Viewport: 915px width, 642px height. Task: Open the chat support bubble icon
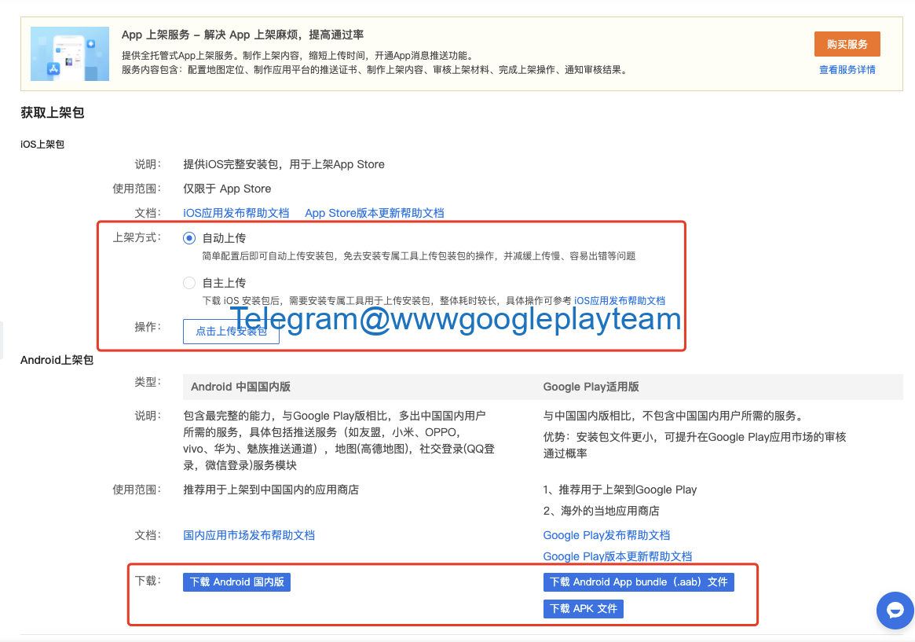coord(895,610)
